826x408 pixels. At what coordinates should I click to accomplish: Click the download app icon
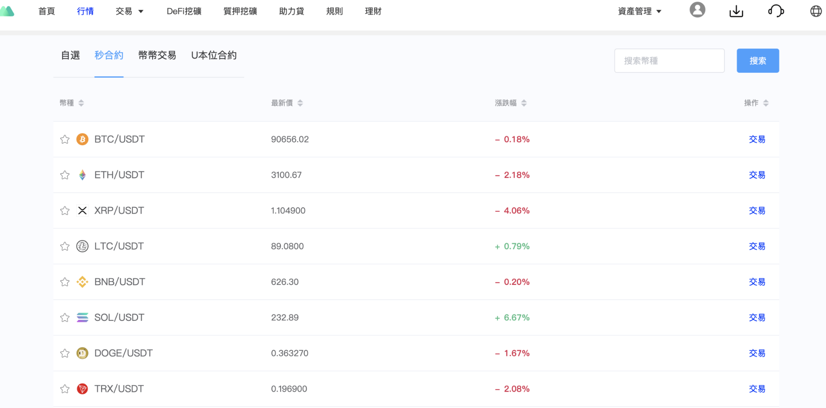[736, 11]
